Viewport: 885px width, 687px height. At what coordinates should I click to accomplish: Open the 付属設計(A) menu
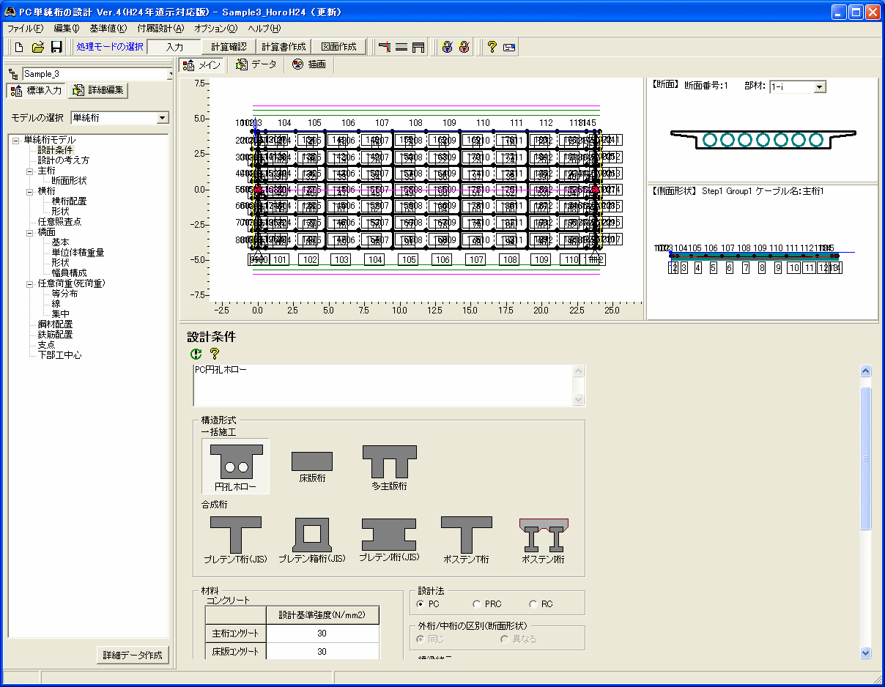click(160, 29)
